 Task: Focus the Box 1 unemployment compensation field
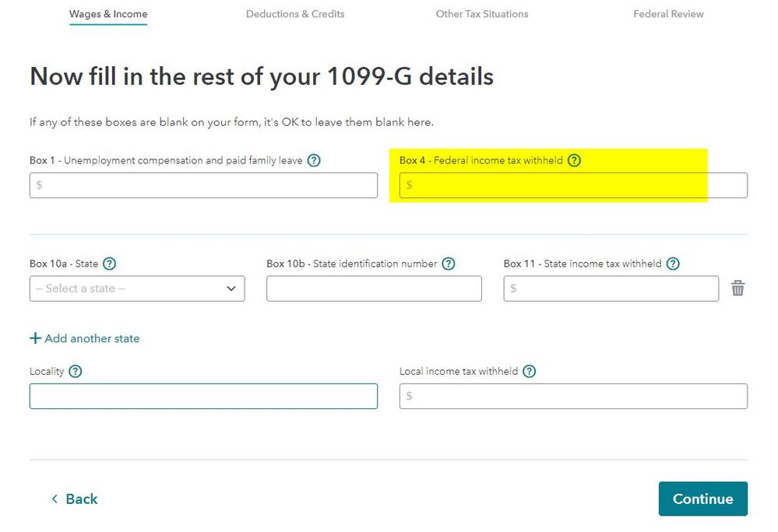click(203, 185)
